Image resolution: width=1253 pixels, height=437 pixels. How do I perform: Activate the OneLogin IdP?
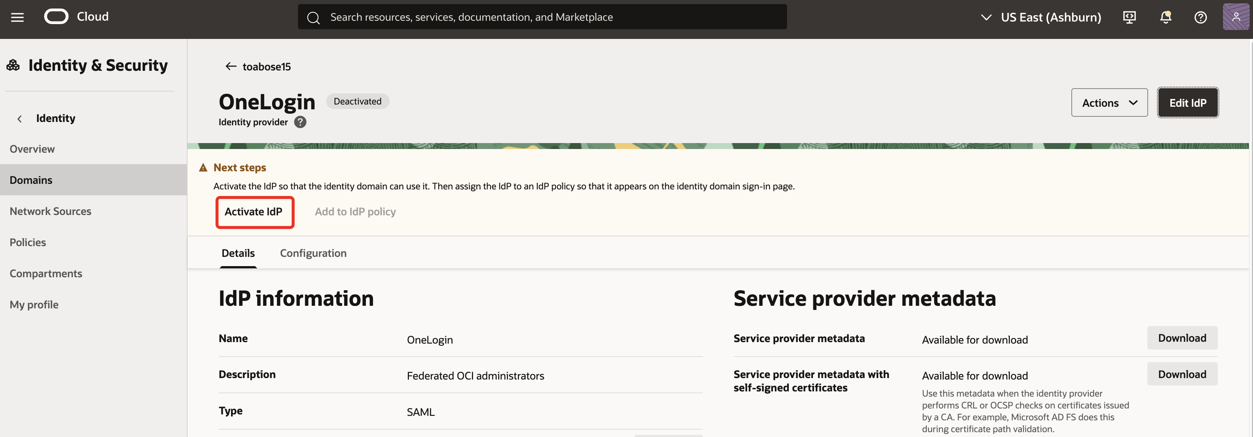pyautogui.click(x=254, y=212)
